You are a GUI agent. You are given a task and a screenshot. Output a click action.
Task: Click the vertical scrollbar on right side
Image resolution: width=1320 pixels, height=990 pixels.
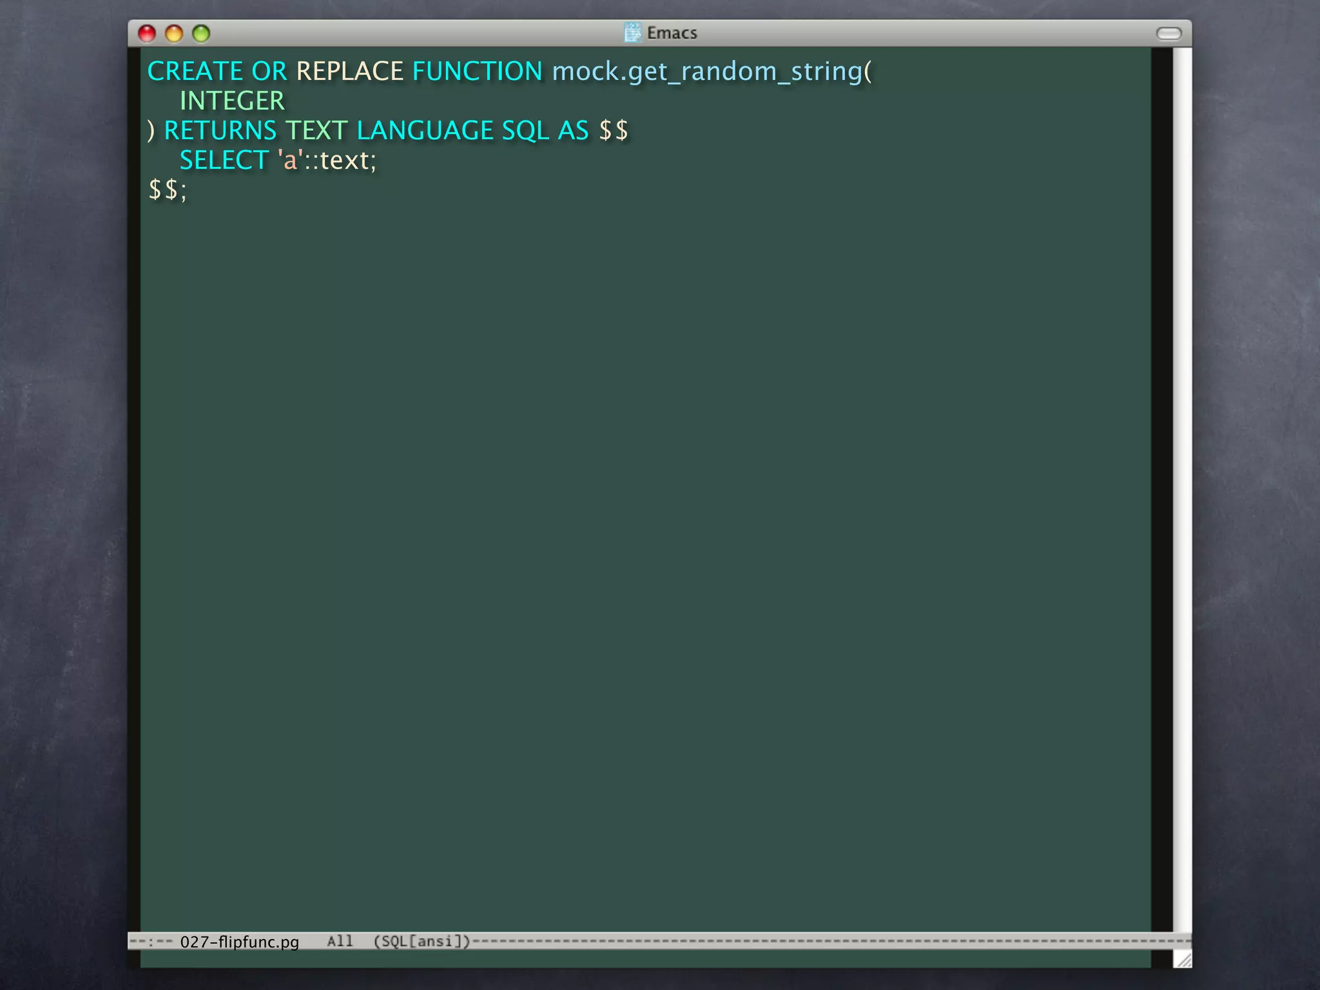1181,490
